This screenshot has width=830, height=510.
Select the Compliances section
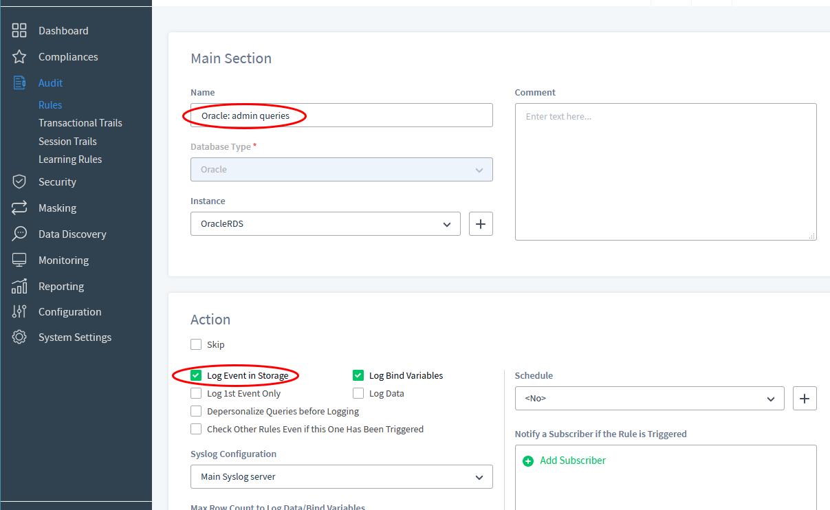pos(67,56)
